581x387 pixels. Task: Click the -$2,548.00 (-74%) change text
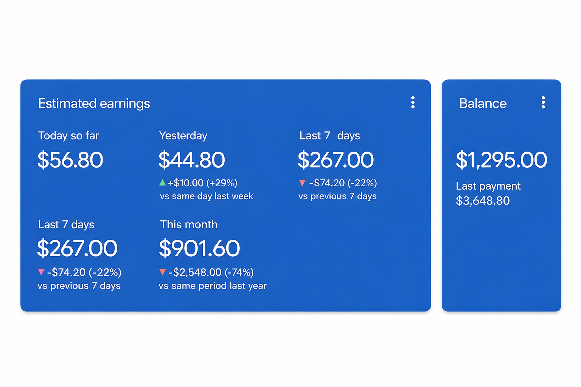coord(211,272)
